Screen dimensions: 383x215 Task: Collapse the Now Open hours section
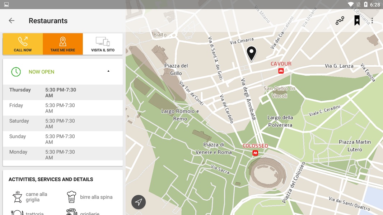(108, 71)
